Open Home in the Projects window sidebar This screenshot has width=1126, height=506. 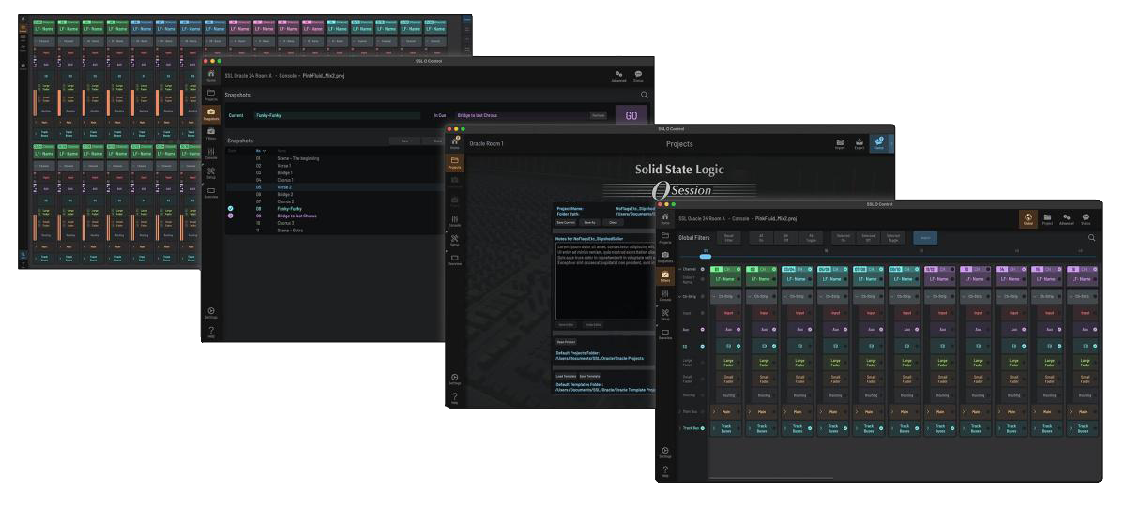pyautogui.click(x=455, y=143)
